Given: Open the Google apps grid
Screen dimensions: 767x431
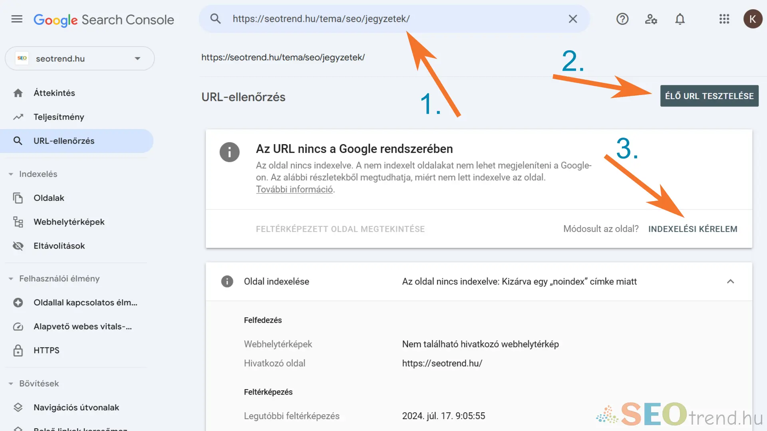Looking at the screenshot, I should (724, 19).
